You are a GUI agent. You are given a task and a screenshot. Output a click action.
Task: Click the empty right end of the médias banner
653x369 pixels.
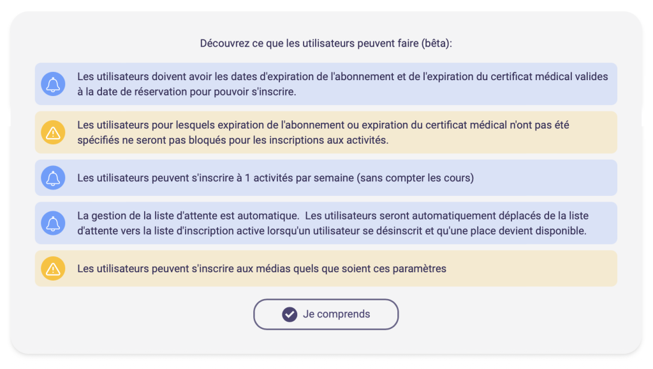pyautogui.click(x=561, y=268)
